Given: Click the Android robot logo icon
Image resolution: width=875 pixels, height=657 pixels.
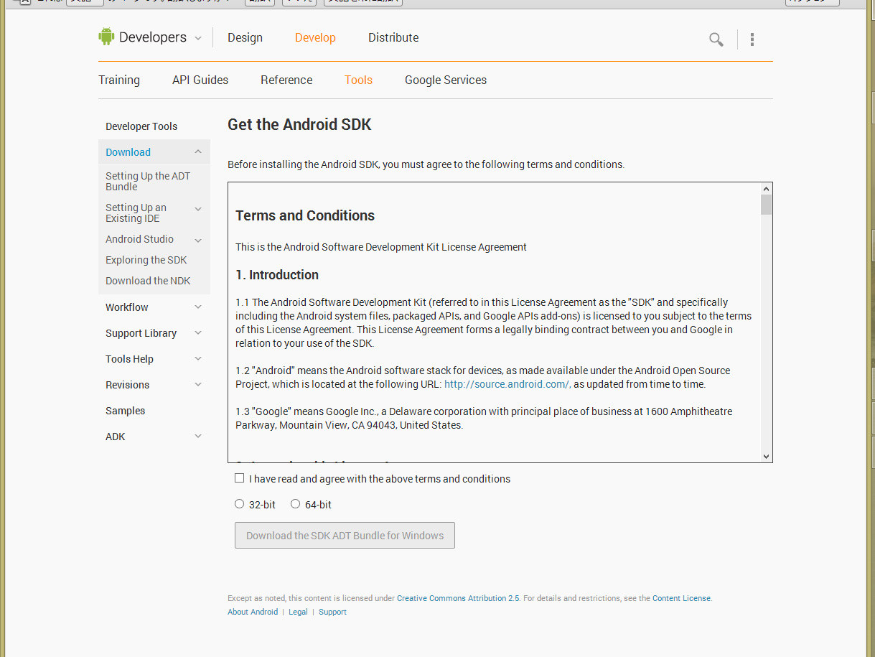Looking at the screenshot, I should (x=106, y=37).
